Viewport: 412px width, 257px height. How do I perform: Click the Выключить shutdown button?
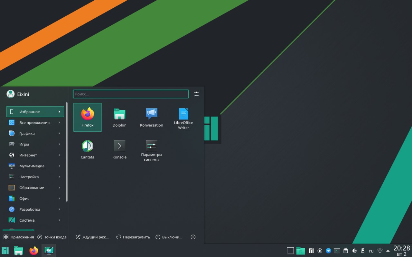click(169, 237)
